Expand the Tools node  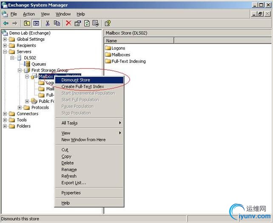(x=5, y=120)
